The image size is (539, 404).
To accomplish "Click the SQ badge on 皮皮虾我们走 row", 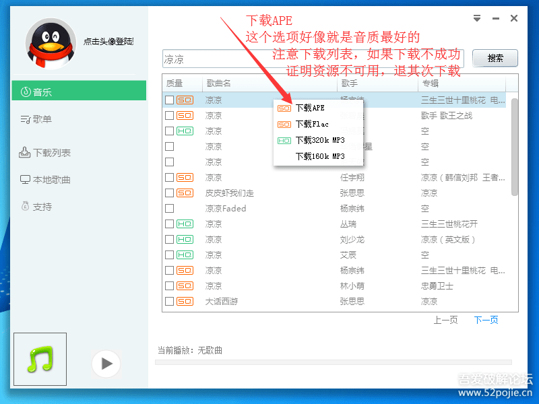I will click(185, 193).
